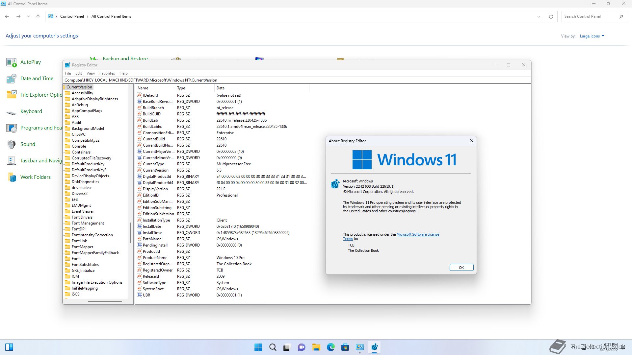Image resolution: width=632 pixels, height=355 pixels.
Task: Open Programs and Features icon
Action: pos(12,128)
